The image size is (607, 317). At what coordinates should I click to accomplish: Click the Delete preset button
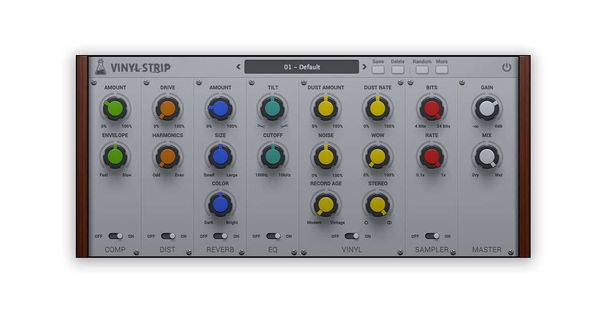(x=398, y=70)
